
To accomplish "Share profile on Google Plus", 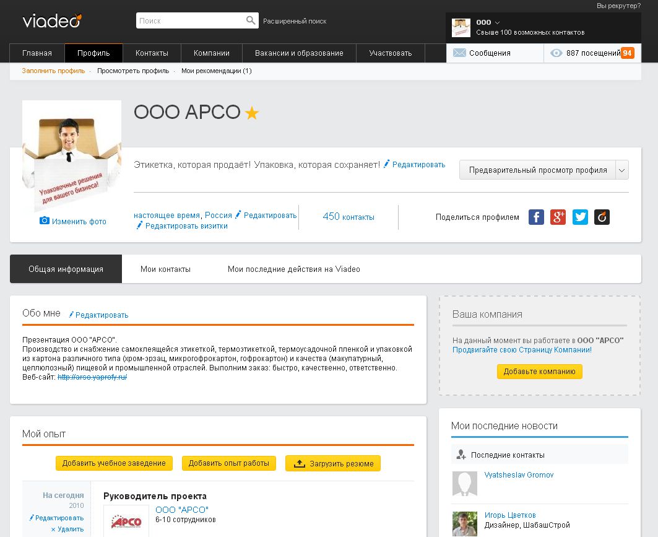I will (x=558, y=217).
